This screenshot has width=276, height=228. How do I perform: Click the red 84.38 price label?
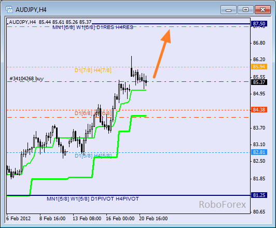tap(259, 110)
